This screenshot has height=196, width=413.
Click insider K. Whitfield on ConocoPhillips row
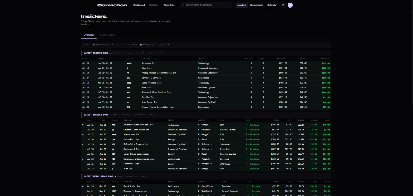(205, 164)
